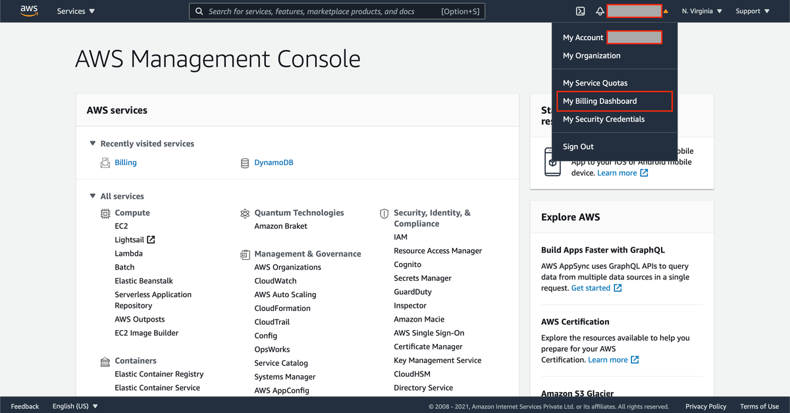Click the DynamoDB database icon

(x=245, y=162)
